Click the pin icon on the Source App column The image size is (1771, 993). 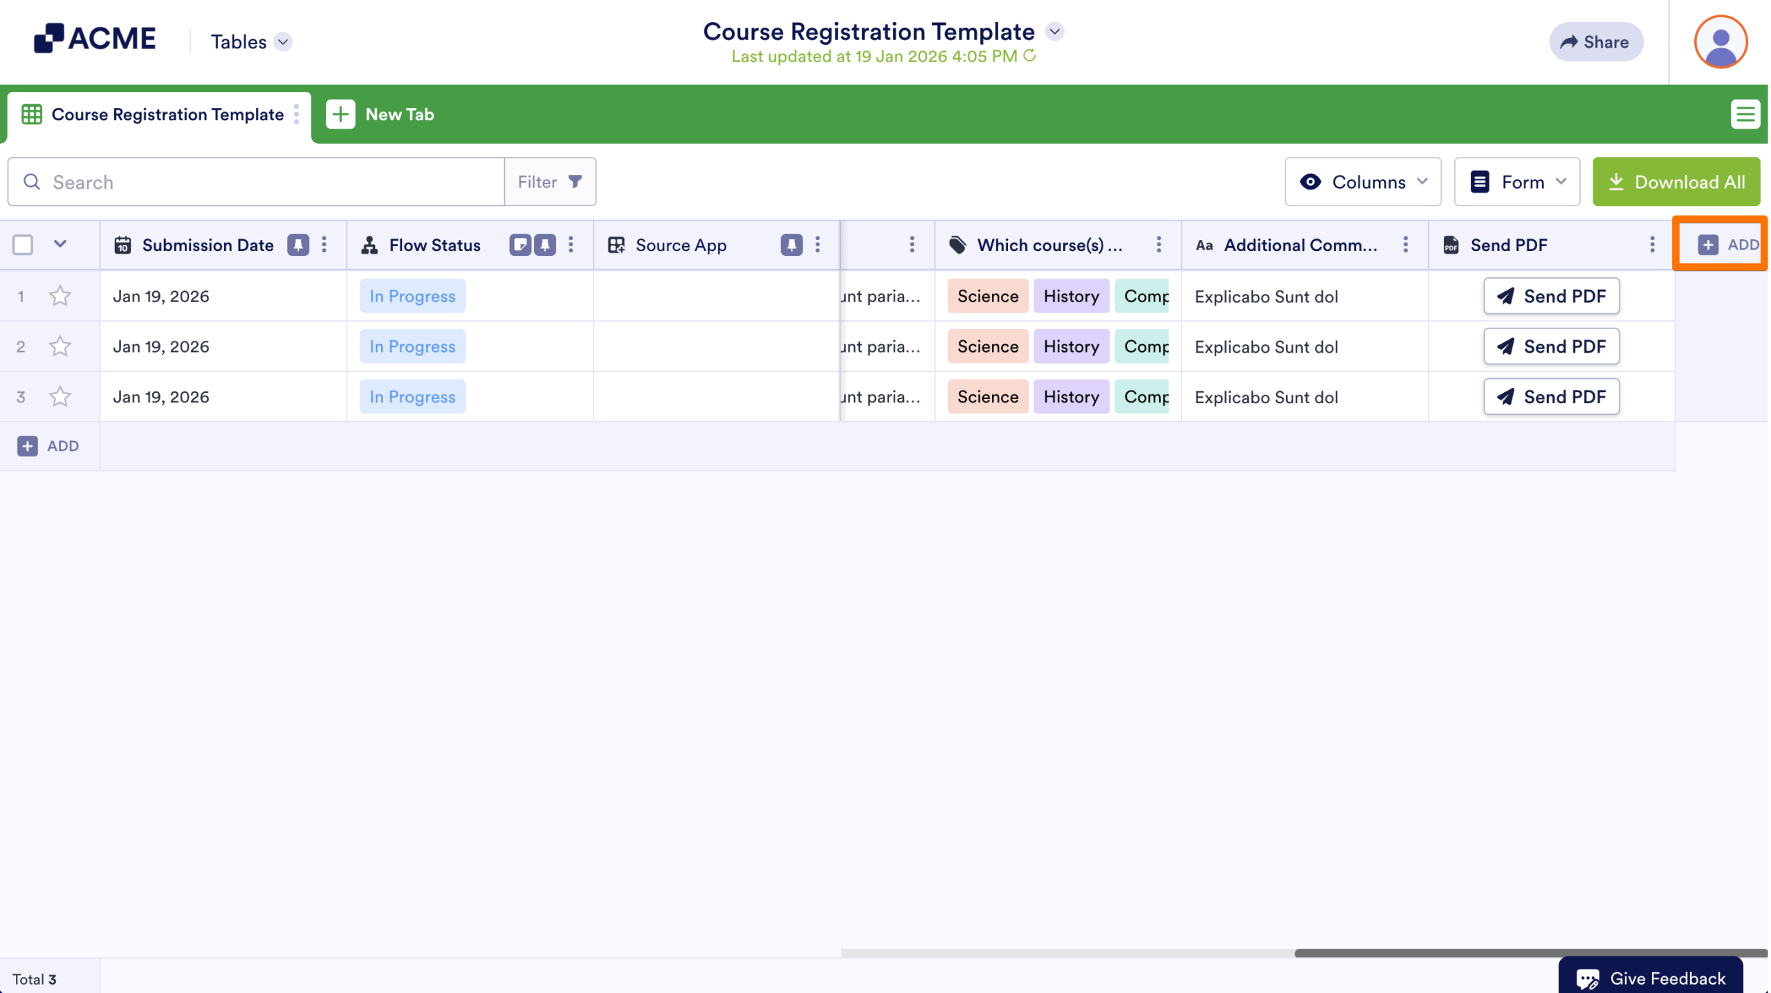[x=791, y=245]
